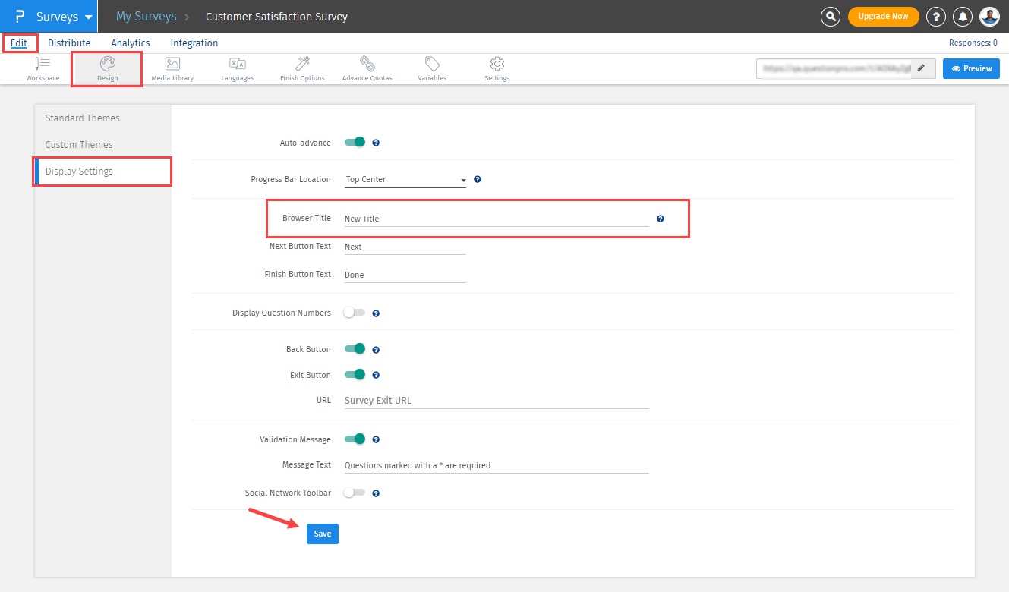Open the Settings gear icon
Screen dimensions: 1009x592
(497, 65)
